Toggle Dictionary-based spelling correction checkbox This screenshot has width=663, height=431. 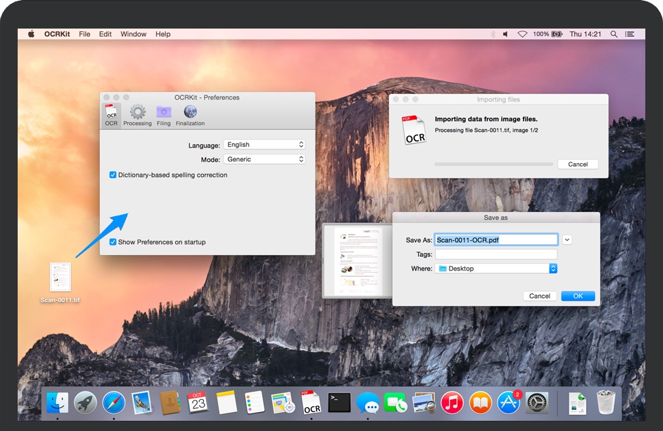[113, 175]
